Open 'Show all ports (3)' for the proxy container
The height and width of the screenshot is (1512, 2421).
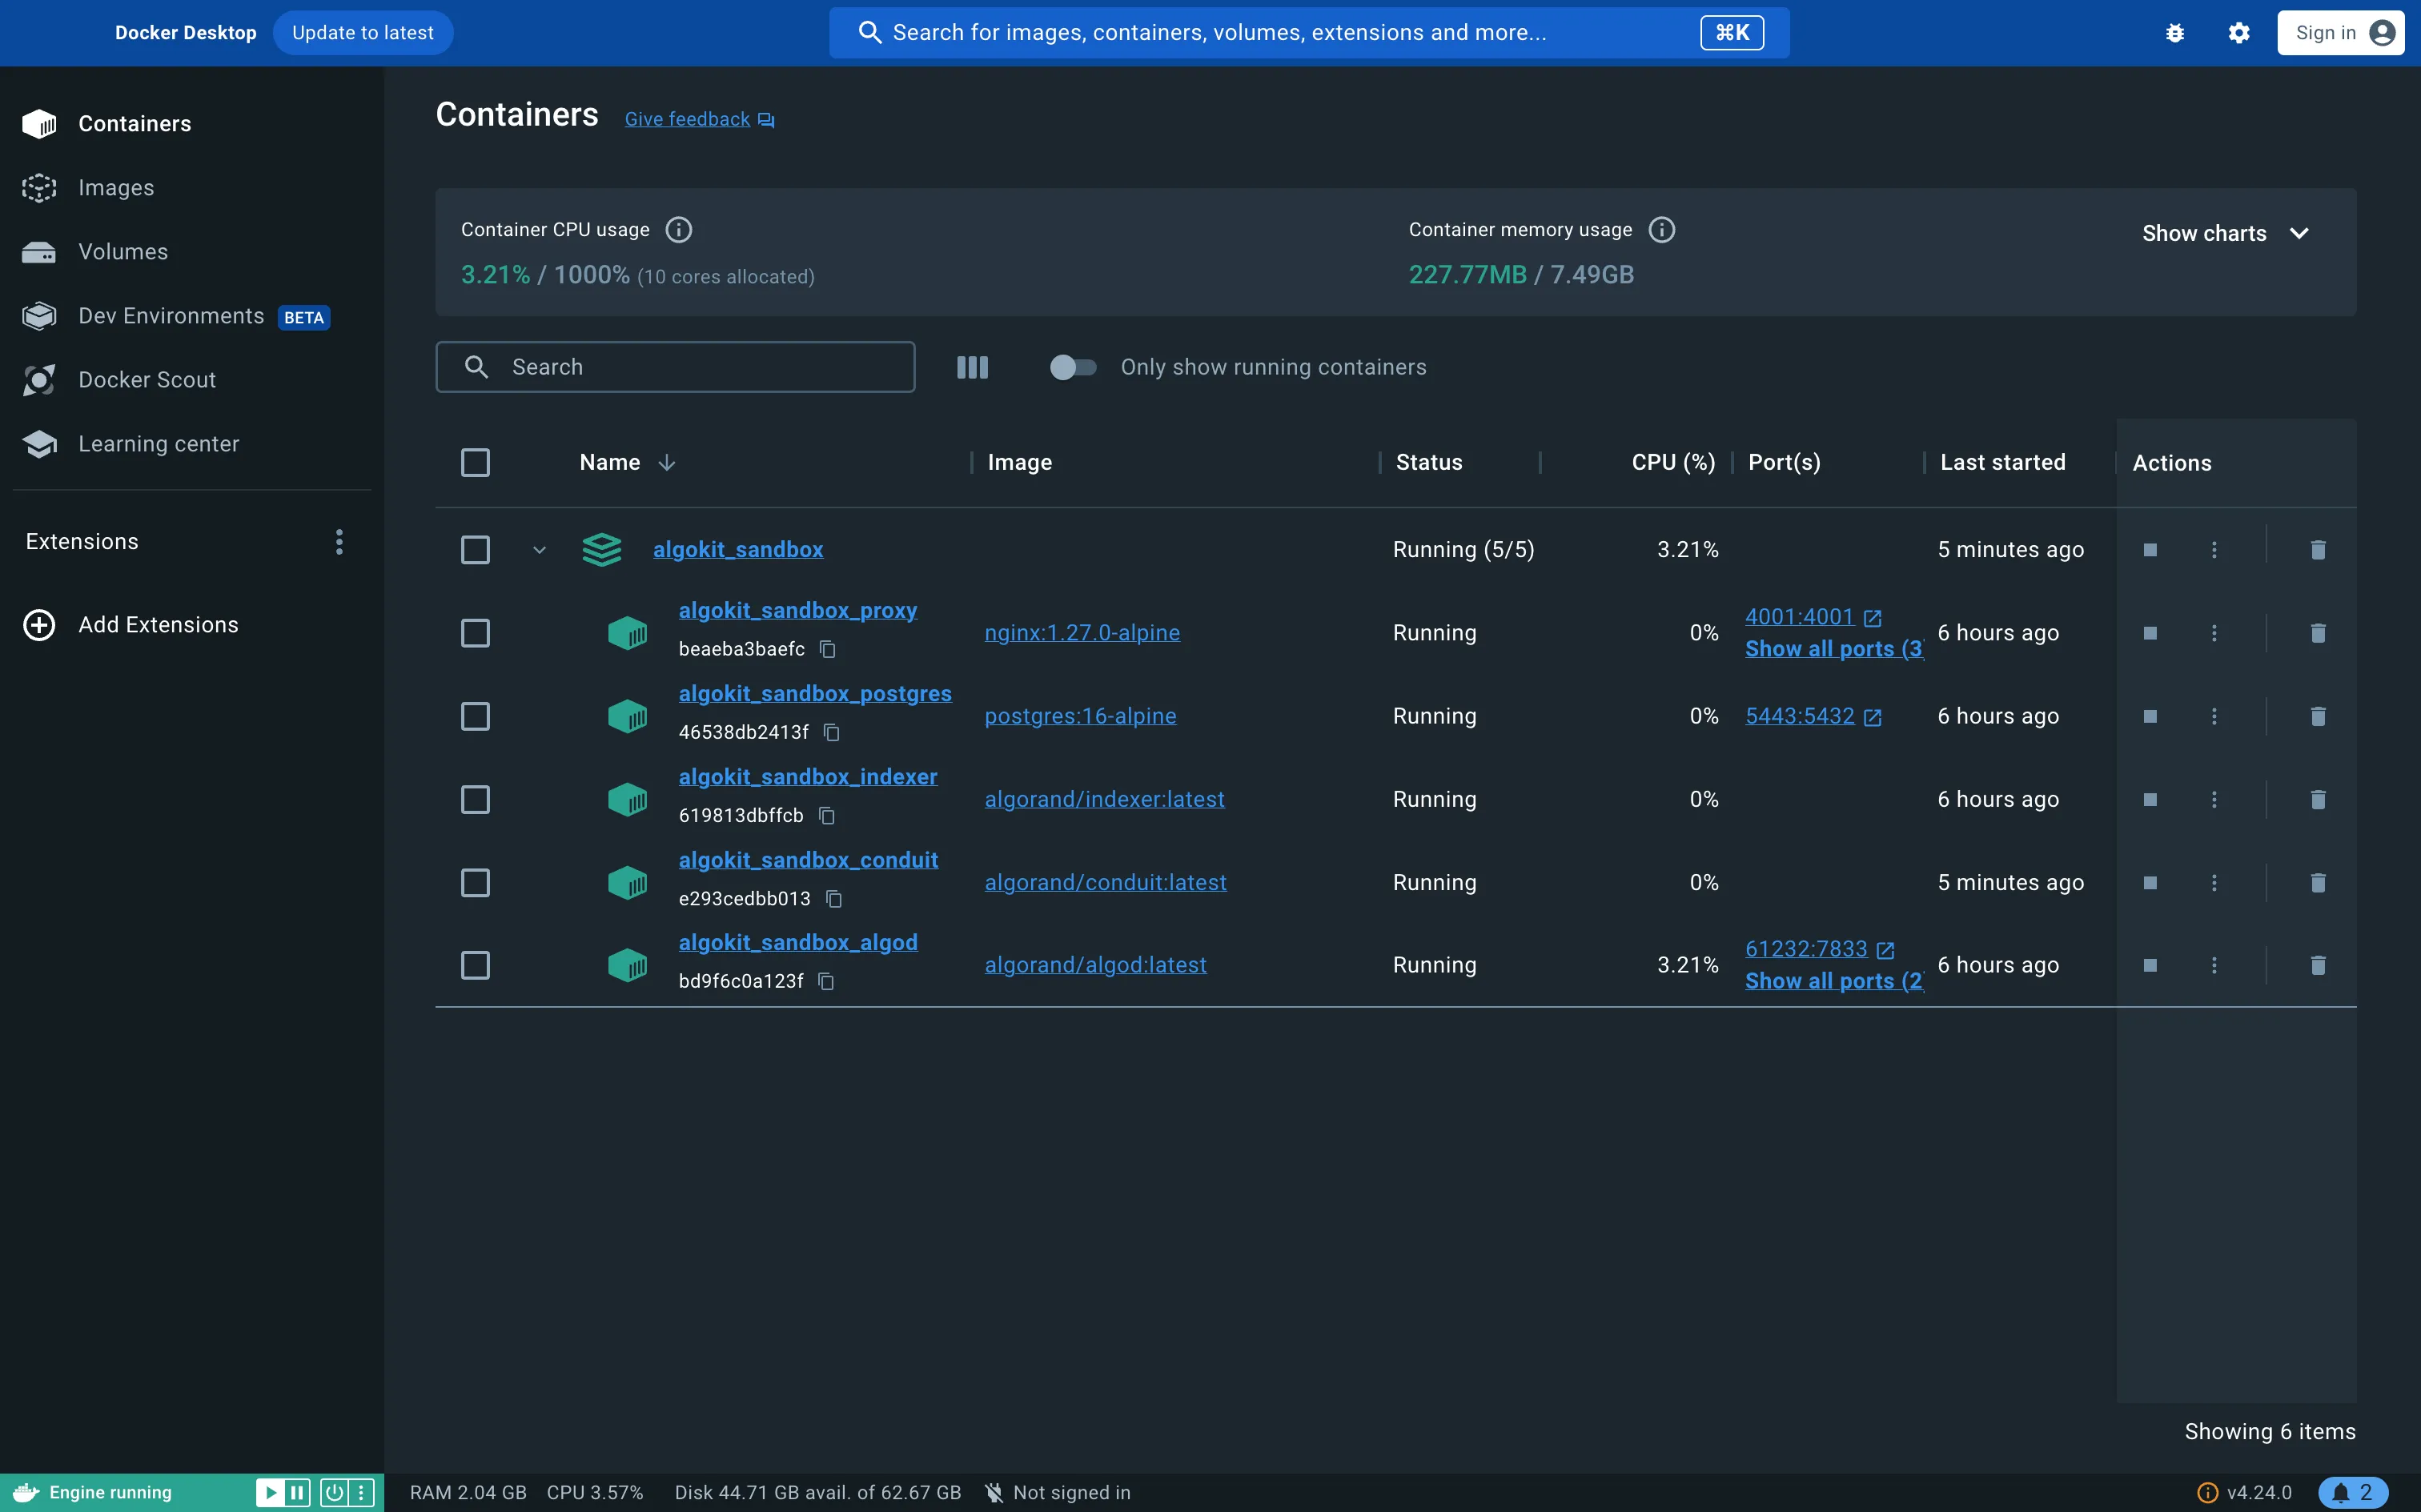[x=1834, y=648]
